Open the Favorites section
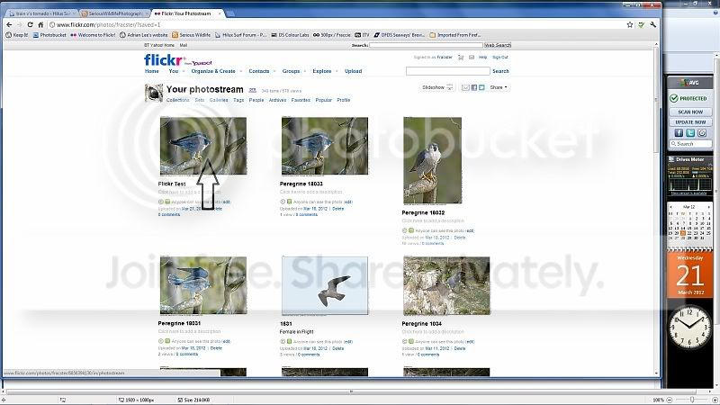Viewport: 720px width, 405px height. (301, 100)
